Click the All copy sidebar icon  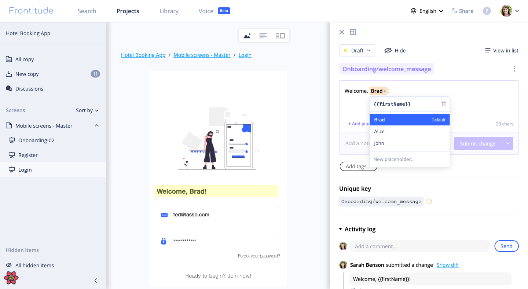point(9,59)
